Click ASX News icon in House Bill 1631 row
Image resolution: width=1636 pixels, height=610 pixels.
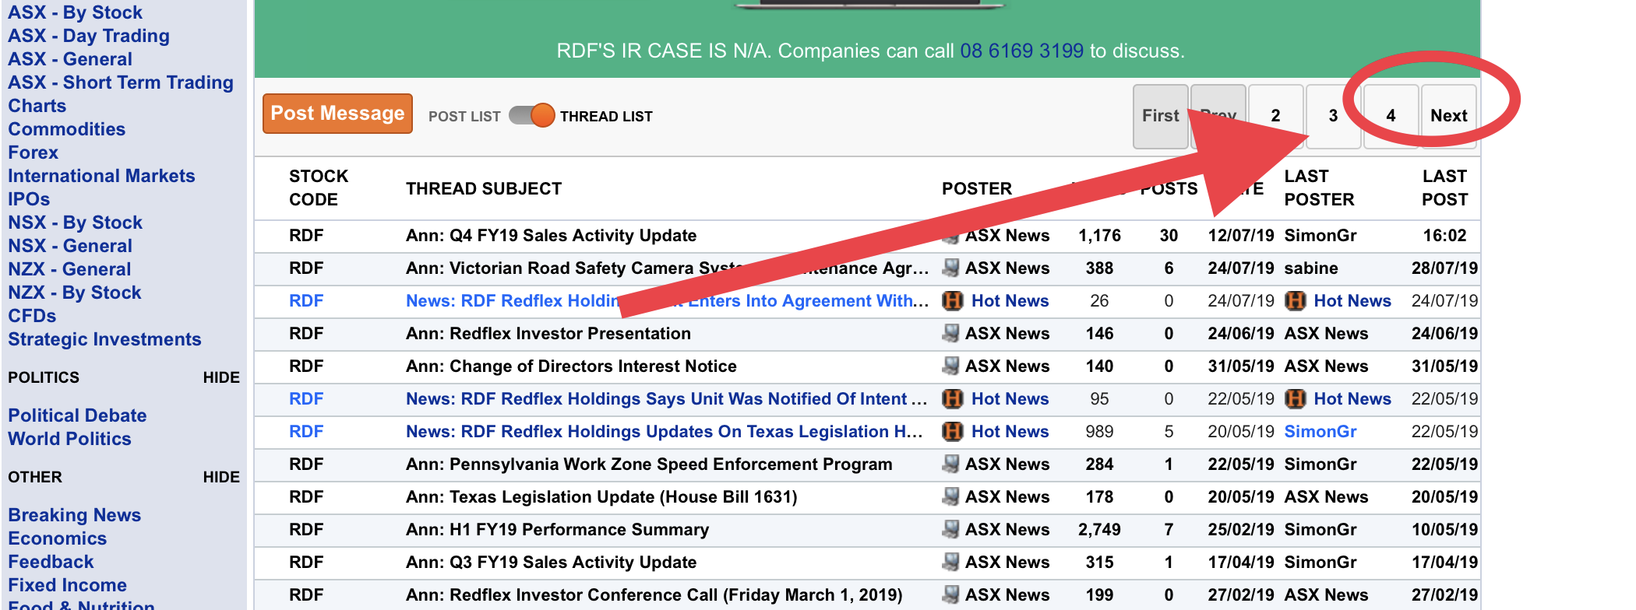pos(950,497)
